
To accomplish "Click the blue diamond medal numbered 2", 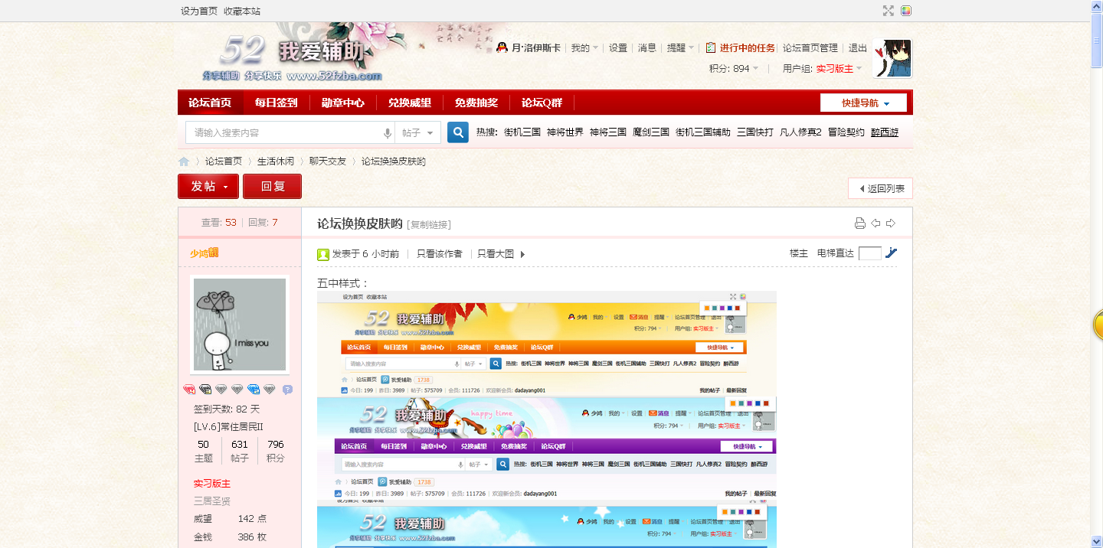I will click(254, 390).
